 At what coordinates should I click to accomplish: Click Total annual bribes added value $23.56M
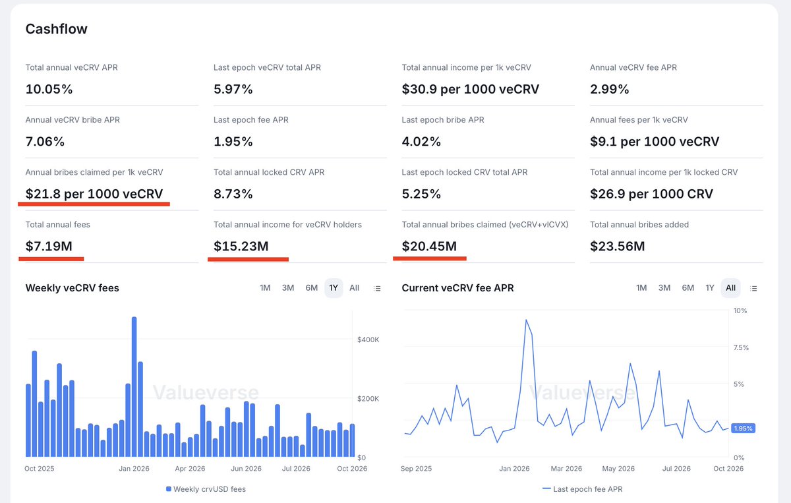618,247
